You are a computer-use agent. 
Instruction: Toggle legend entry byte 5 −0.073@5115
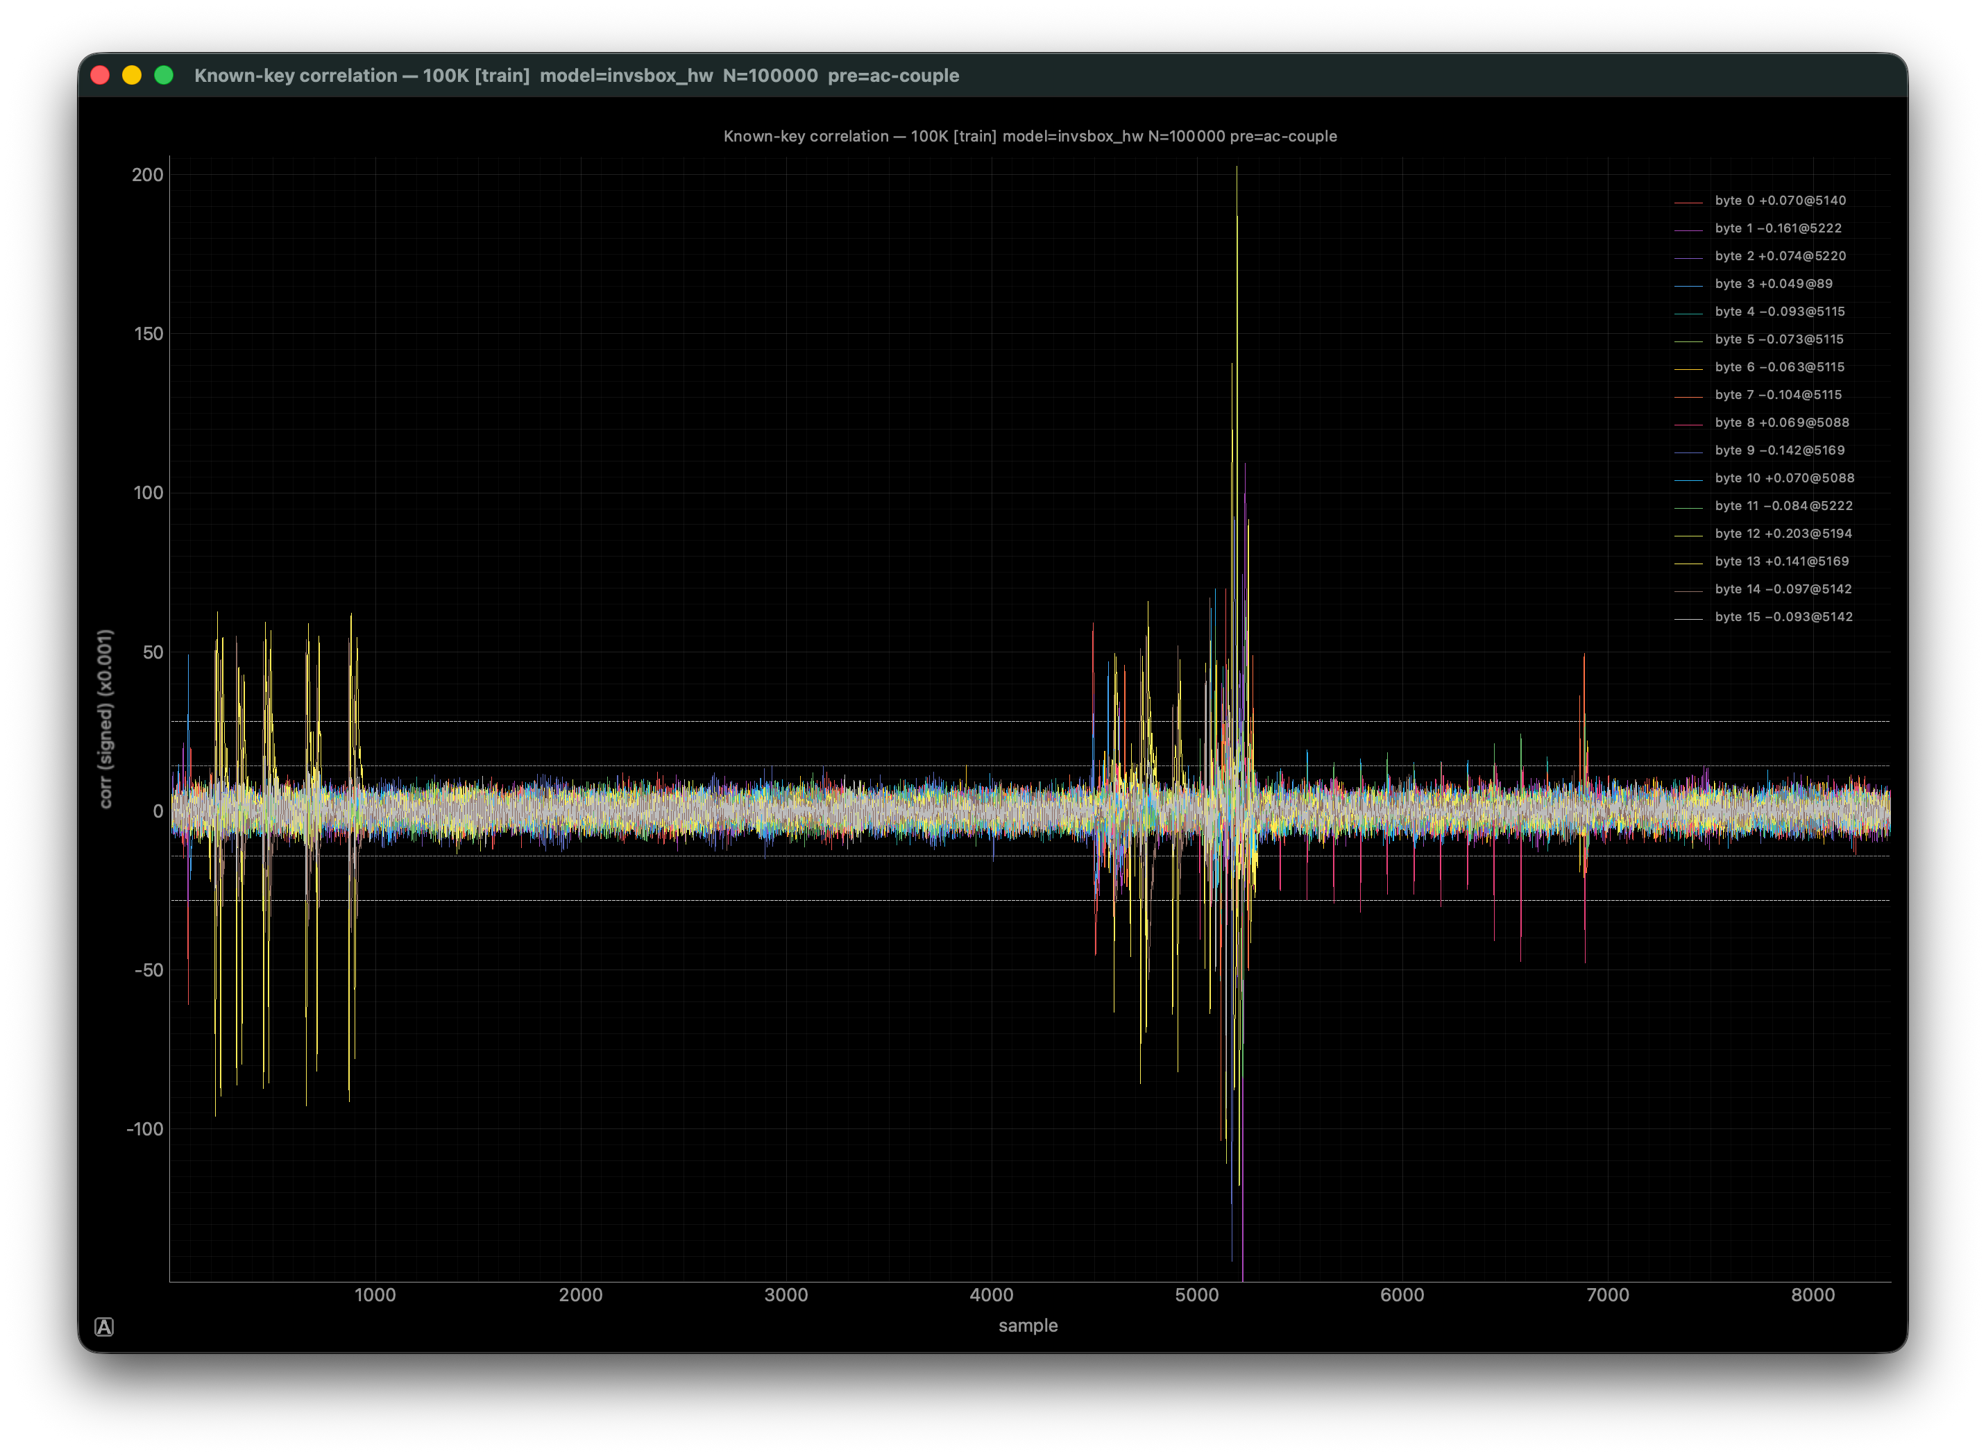[x=1758, y=339]
